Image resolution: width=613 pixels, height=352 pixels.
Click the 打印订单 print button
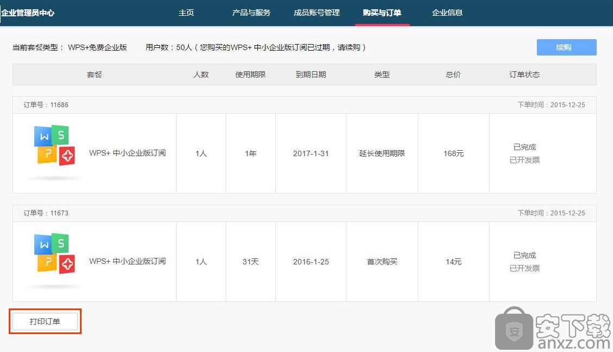[x=45, y=322]
